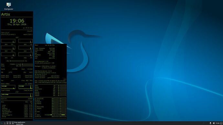Switch to workspace 1 in pager
The width and height of the screenshot is (223, 125).
5,123
